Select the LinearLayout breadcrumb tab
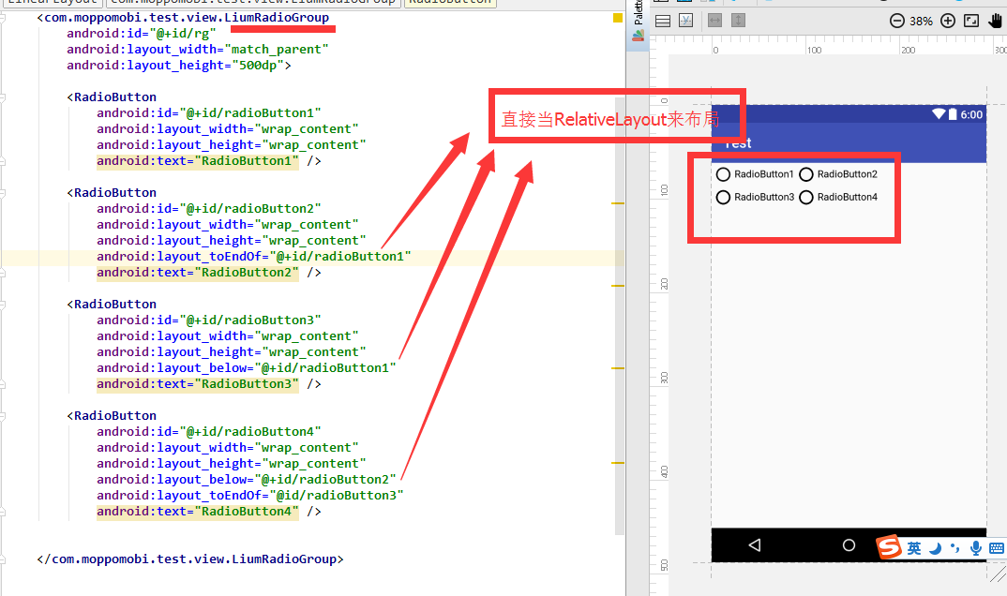 pyautogui.click(x=52, y=3)
